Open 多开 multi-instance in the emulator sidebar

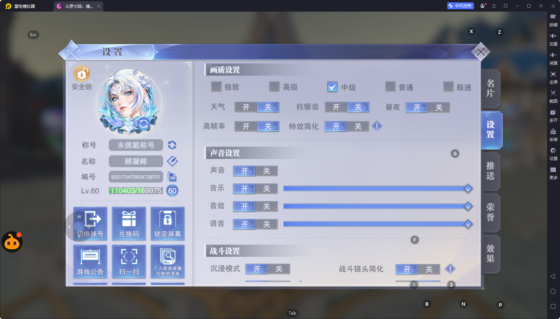(554, 116)
